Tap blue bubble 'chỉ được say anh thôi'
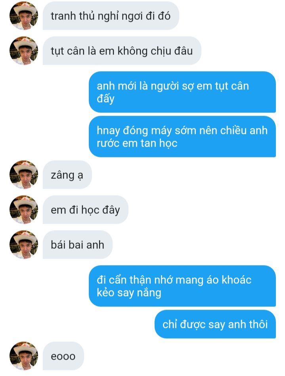 pyautogui.click(x=215, y=324)
